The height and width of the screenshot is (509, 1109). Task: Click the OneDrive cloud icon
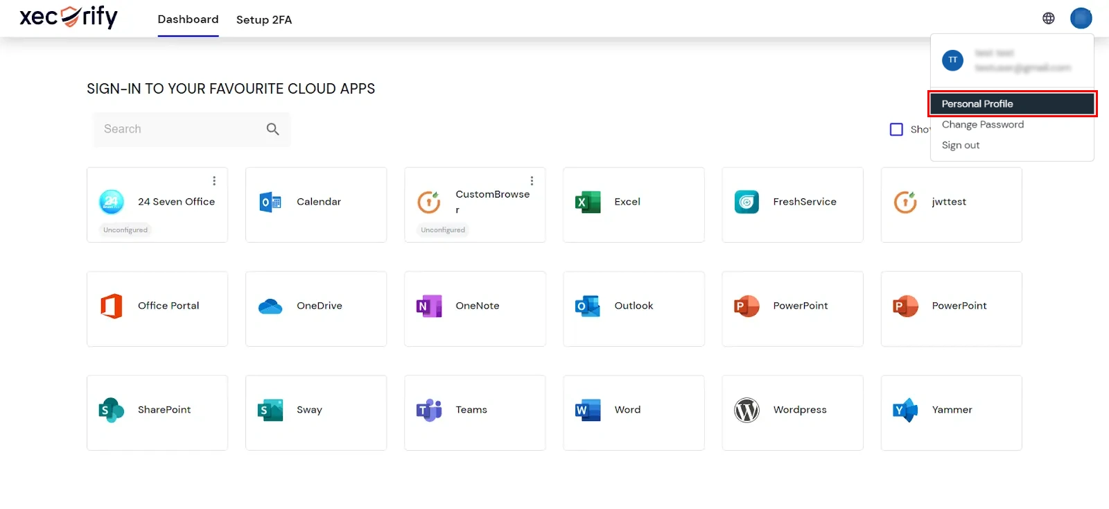pos(270,306)
